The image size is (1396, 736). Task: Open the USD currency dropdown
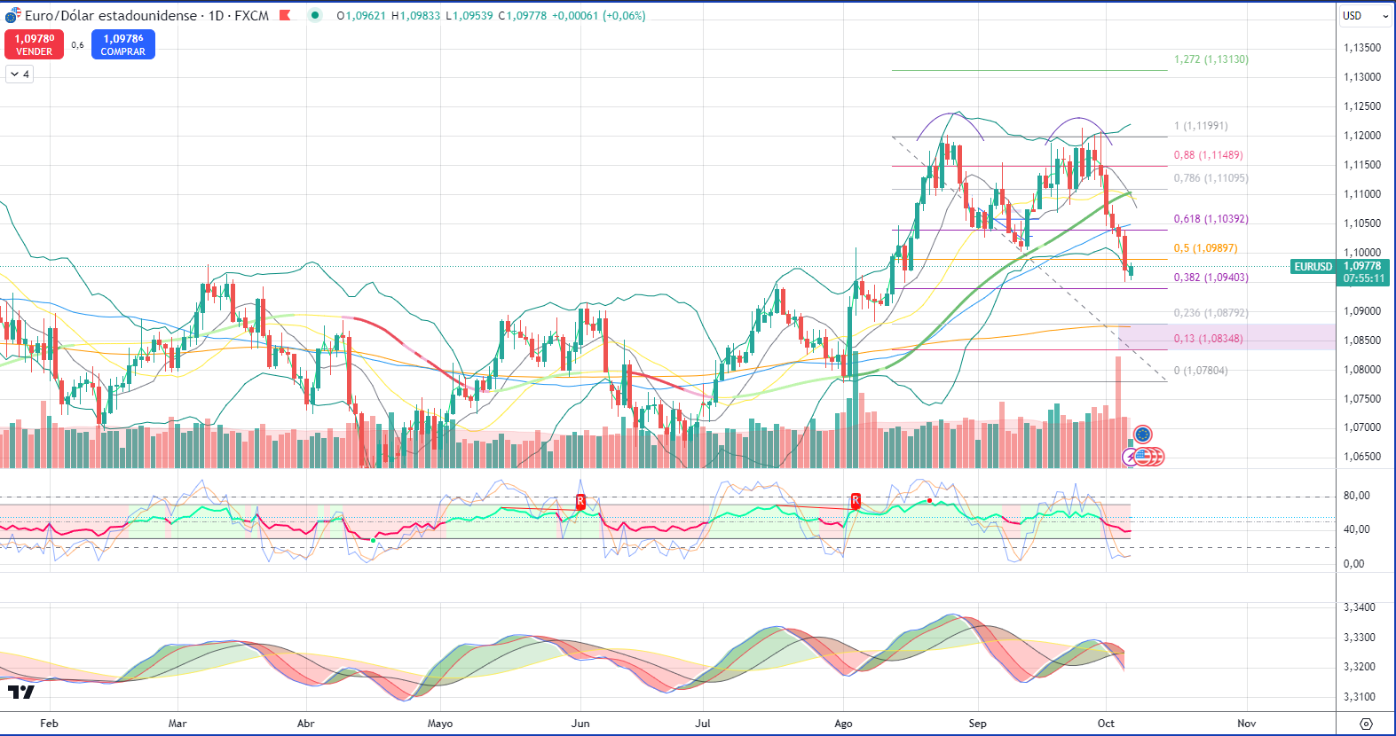[x=1365, y=16]
